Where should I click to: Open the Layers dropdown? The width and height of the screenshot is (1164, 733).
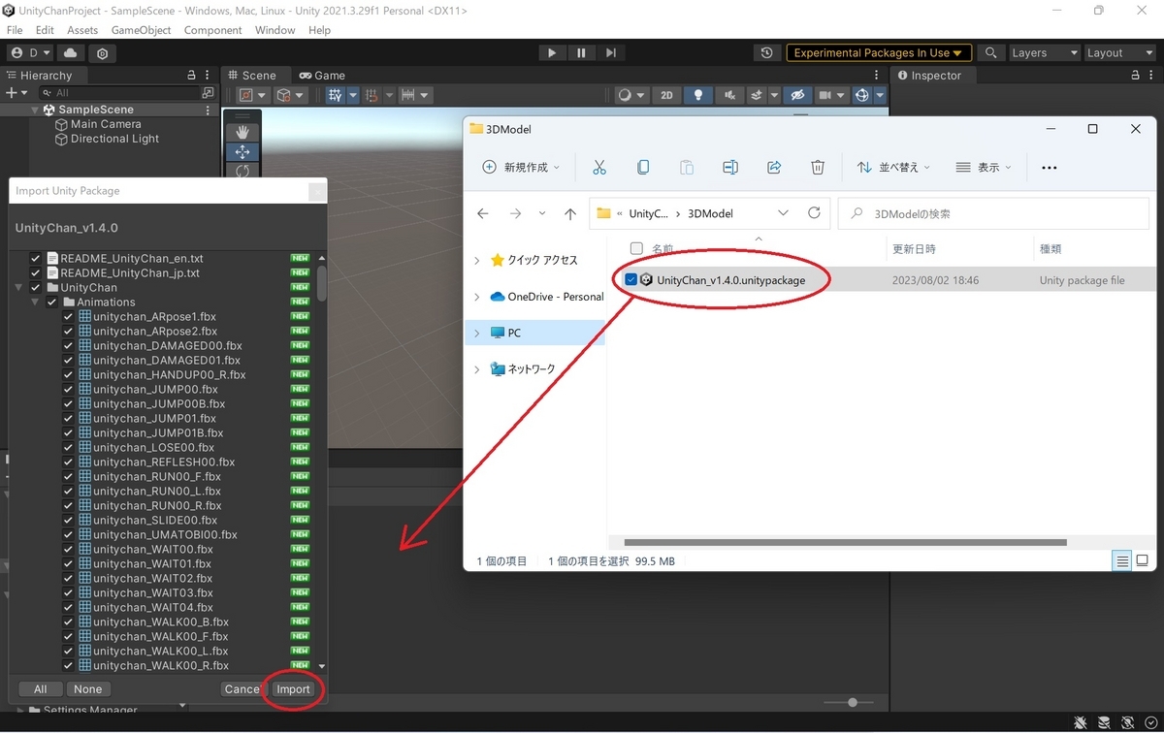tap(1044, 53)
